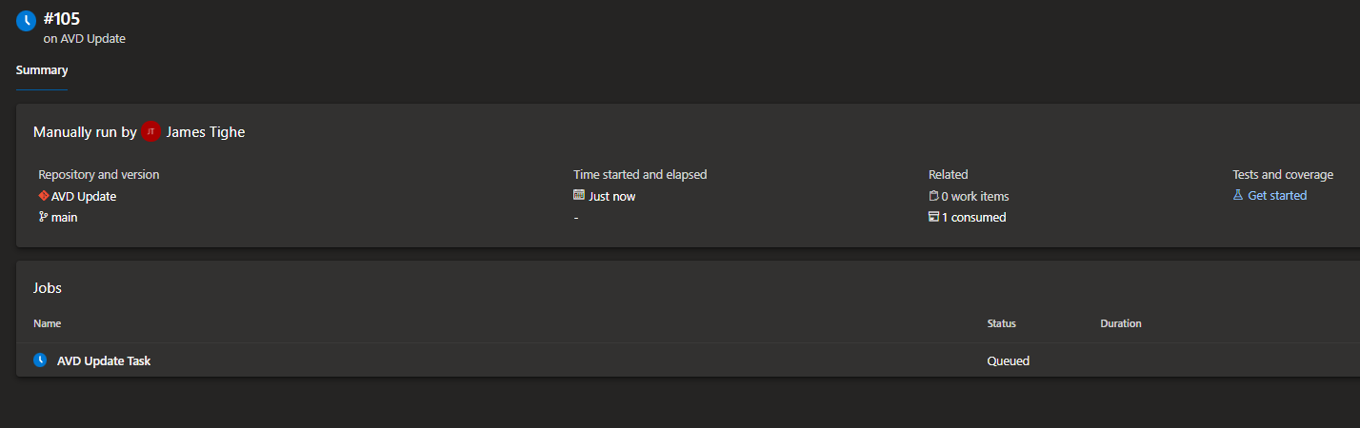
Task: Click the flask icon beside Get started
Action: [1238, 195]
